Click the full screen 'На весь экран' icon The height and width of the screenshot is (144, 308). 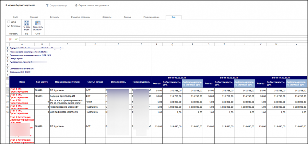tap(27, 23)
